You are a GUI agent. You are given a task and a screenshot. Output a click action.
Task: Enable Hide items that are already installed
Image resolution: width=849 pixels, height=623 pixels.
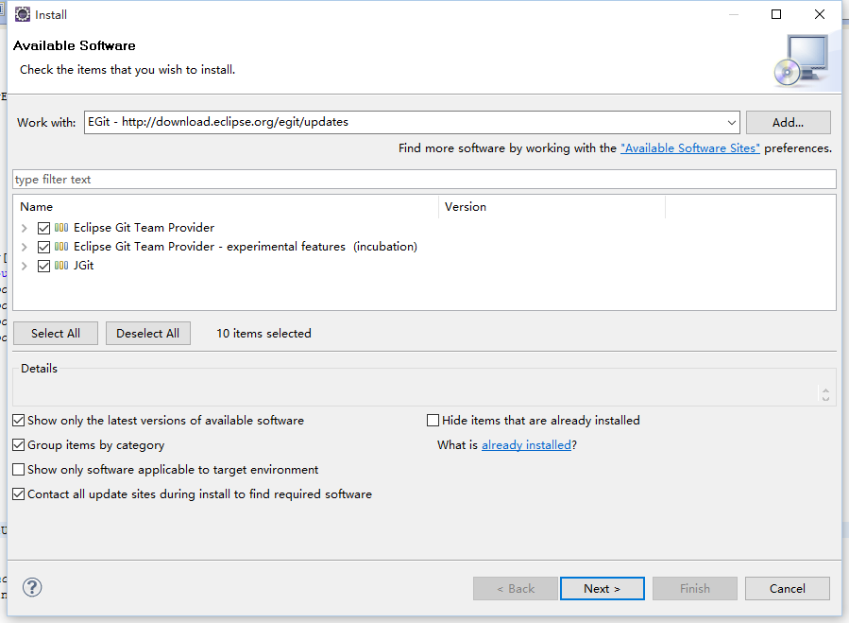[433, 420]
